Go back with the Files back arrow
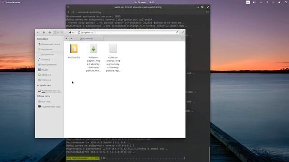289x162 pixels. click(44, 32)
